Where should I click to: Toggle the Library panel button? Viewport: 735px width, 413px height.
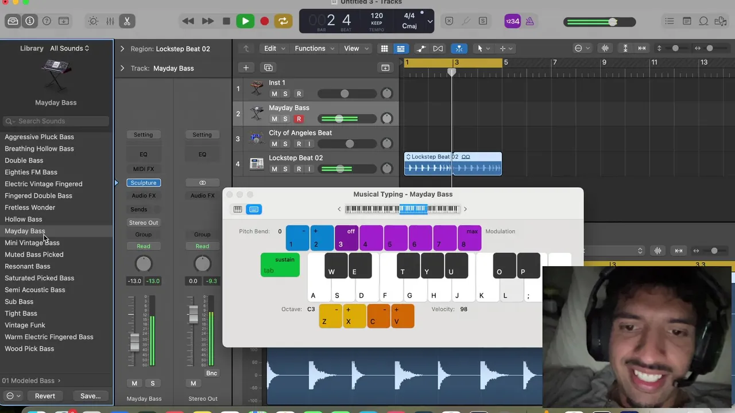[x=13, y=21]
